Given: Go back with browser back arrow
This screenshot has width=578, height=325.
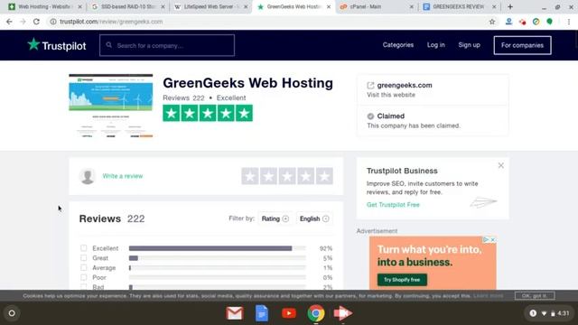Looking at the screenshot, I should 9,22.
